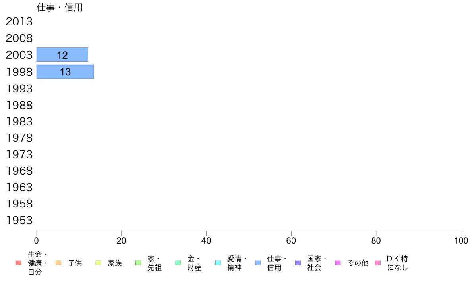The width and height of the screenshot is (472, 292).
Task: Click the 1953 year label
Action: click(19, 221)
